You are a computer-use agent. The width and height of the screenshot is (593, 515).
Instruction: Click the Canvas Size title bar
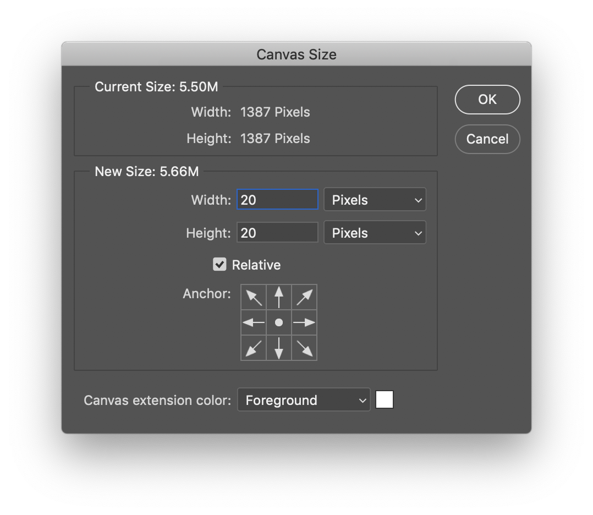click(x=296, y=54)
